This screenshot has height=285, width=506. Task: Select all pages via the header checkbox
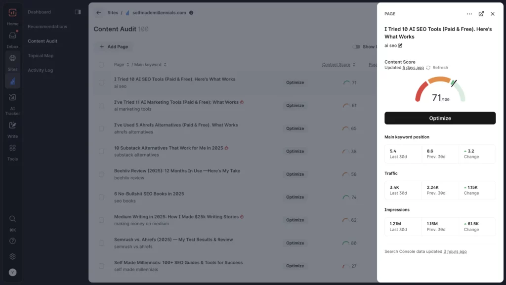[x=101, y=65]
